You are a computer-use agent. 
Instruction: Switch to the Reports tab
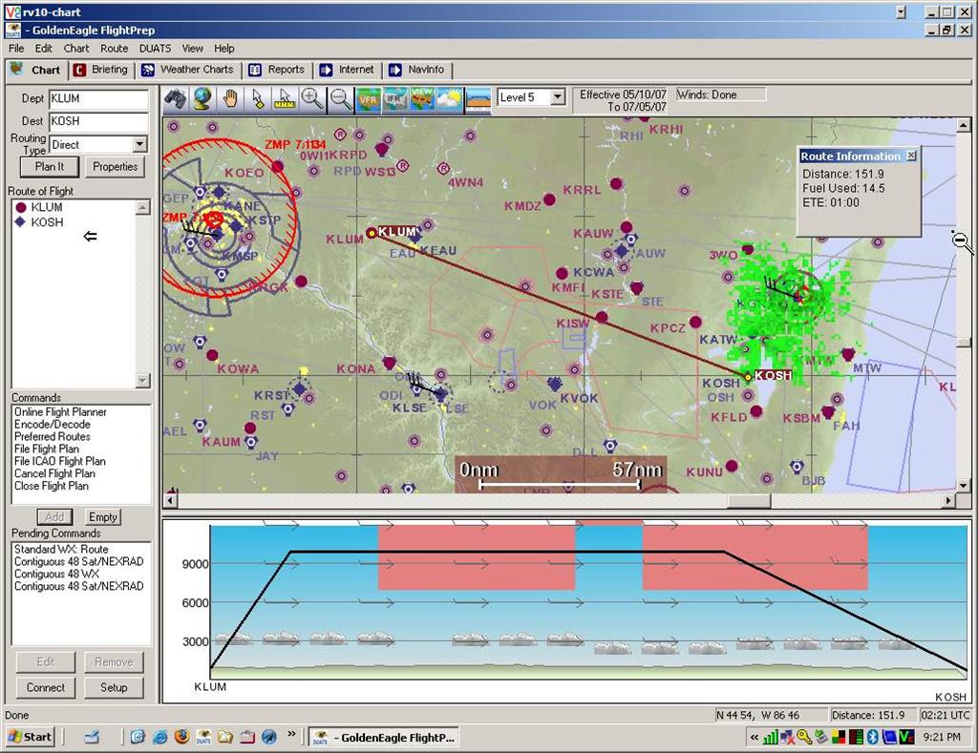tap(277, 70)
